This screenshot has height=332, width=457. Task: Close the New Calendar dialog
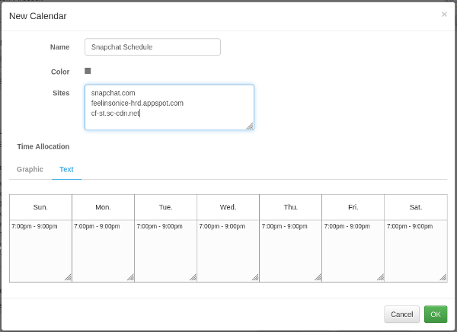click(444, 14)
